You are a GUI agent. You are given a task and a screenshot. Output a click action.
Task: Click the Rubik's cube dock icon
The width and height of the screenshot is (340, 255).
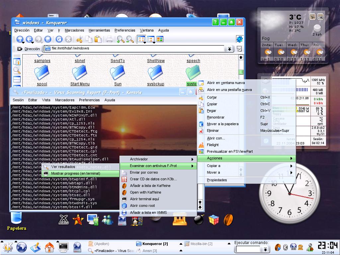(213, 220)
